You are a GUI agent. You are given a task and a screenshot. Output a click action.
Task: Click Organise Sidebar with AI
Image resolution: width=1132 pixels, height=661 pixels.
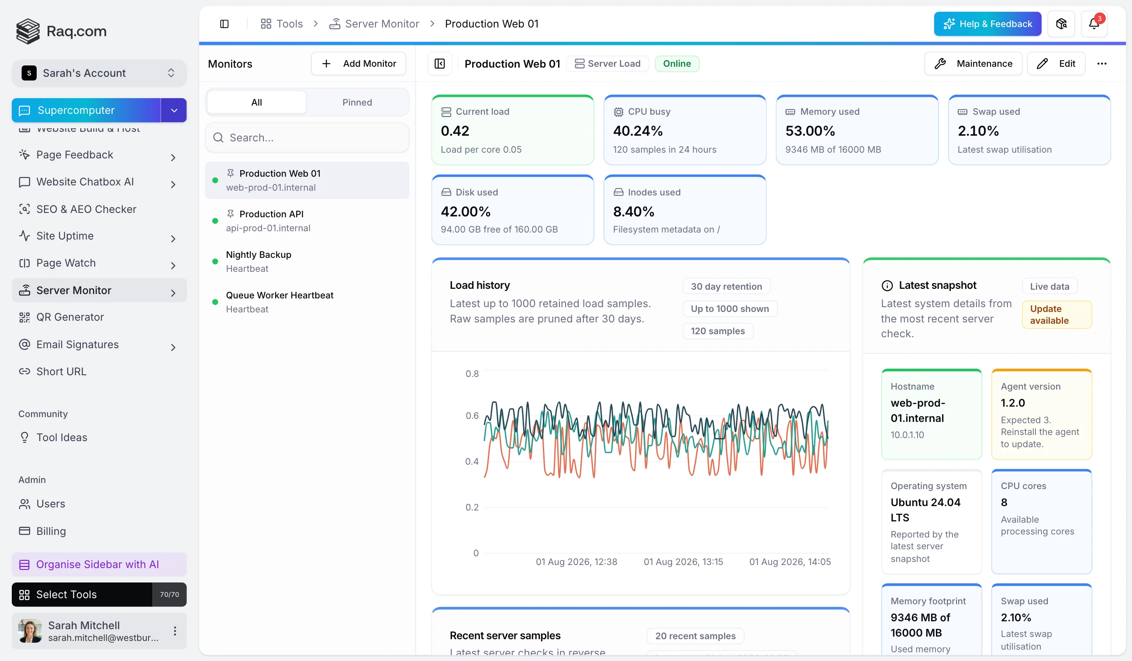click(x=99, y=565)
